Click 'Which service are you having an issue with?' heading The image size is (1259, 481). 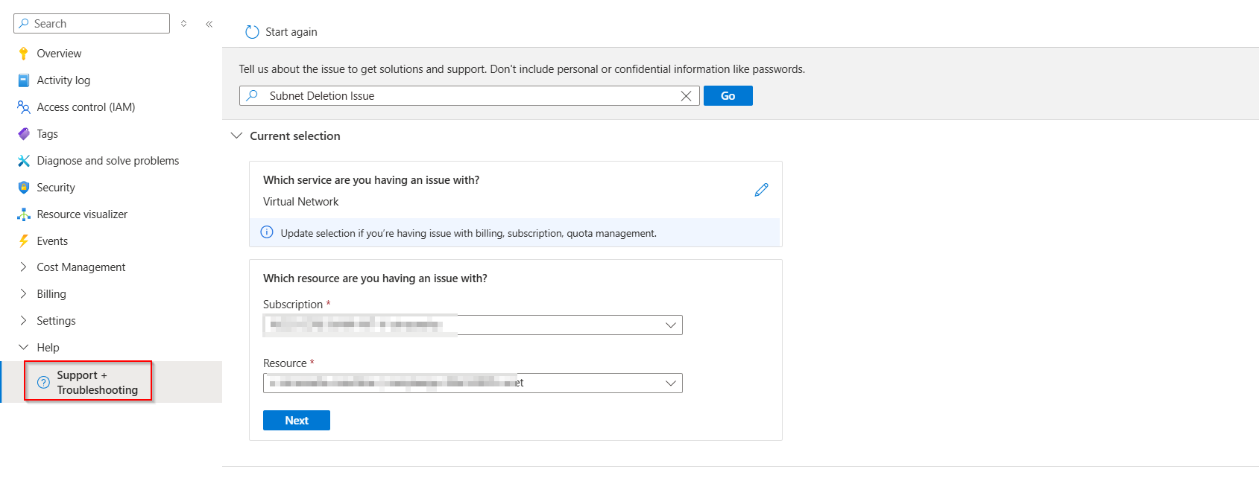coord(371,180)
